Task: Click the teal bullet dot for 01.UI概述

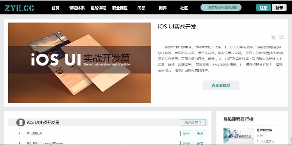Action: click(19, 133)
